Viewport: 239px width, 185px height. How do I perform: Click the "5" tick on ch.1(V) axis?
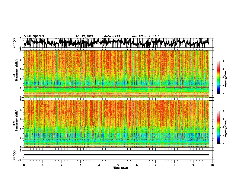pos(21,38)
